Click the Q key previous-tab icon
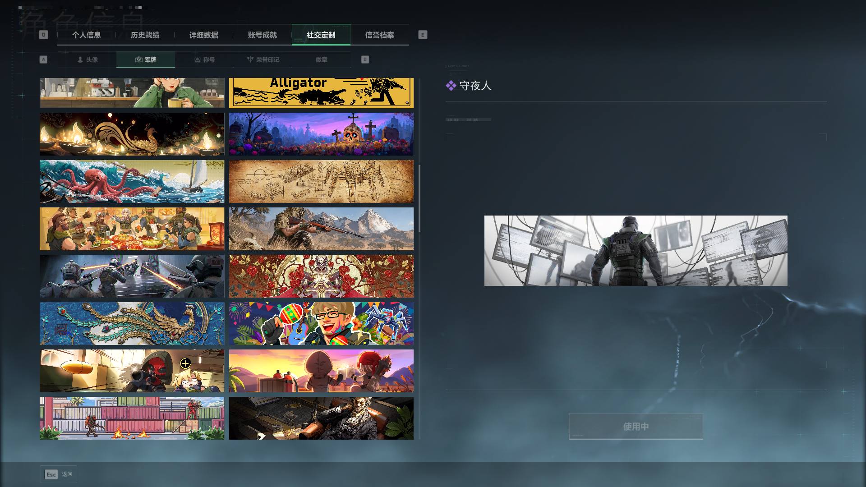The image size is (866, 487). pos(43,35)
